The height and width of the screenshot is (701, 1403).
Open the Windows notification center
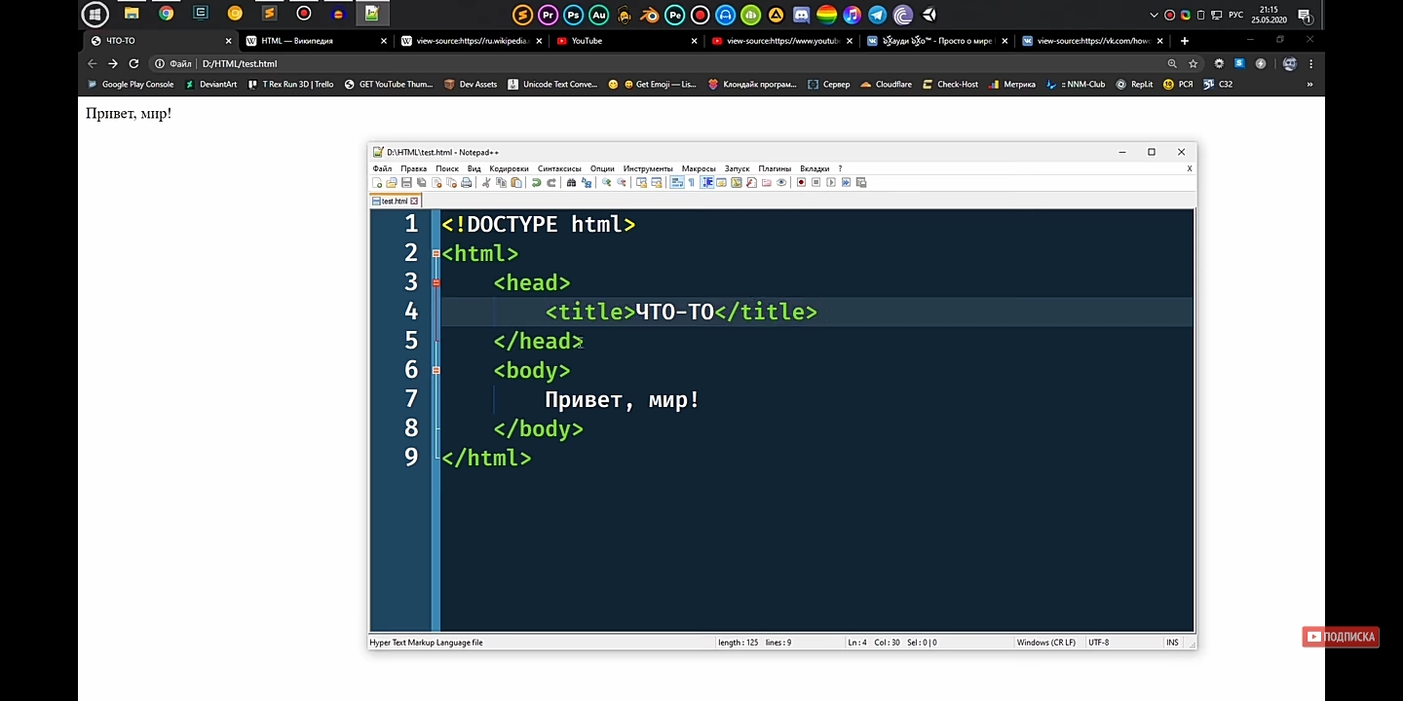(x=1304, y=15)
